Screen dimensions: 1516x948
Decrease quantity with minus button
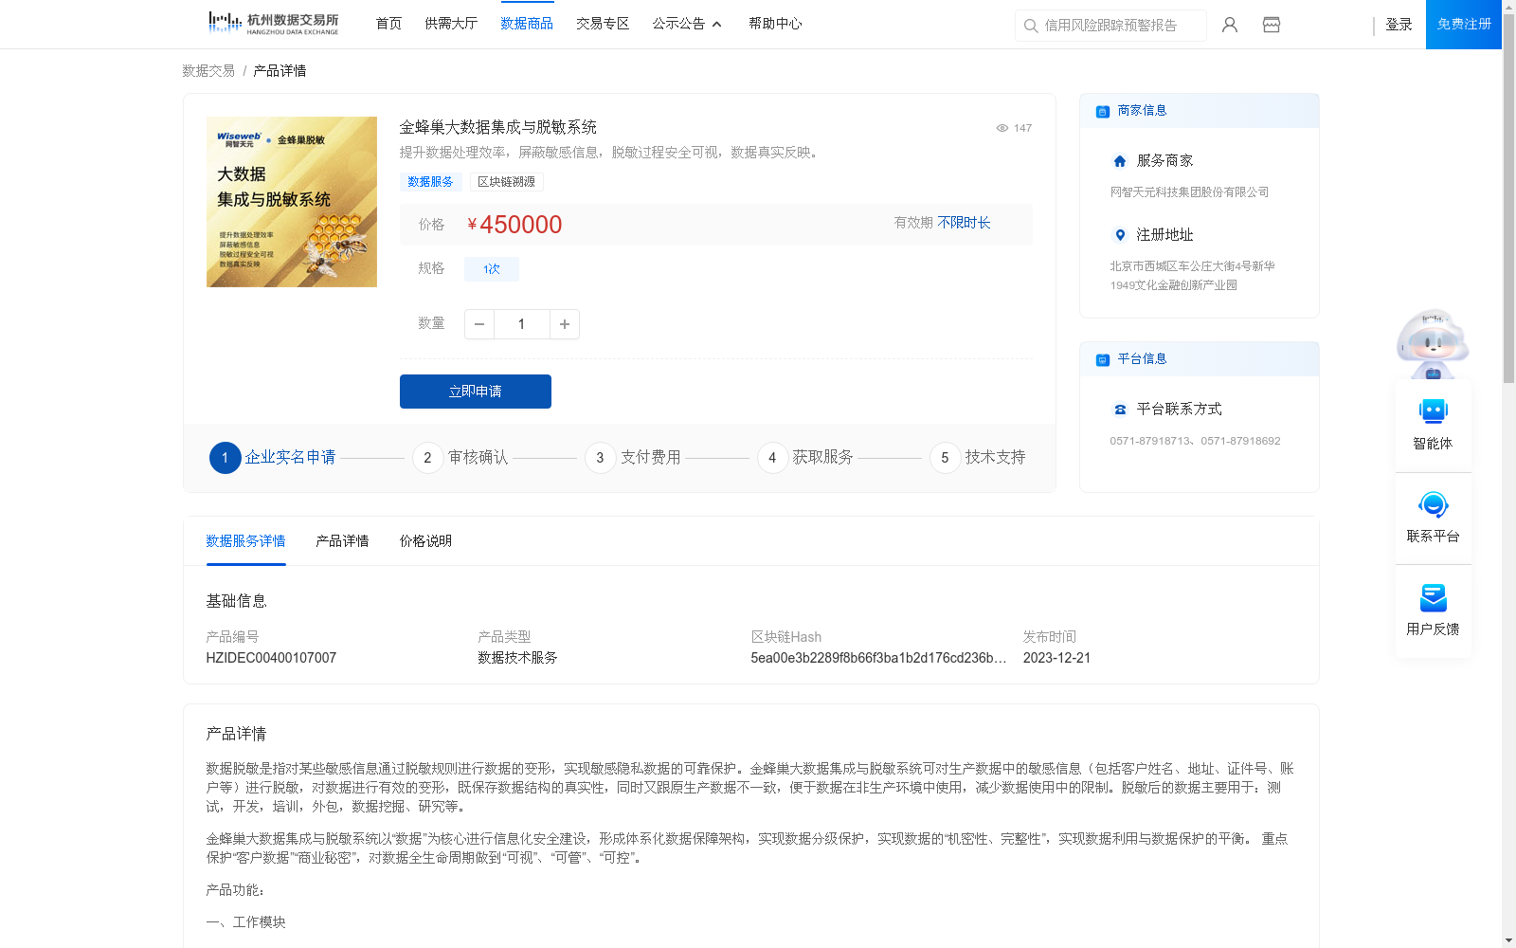point(479,324)
